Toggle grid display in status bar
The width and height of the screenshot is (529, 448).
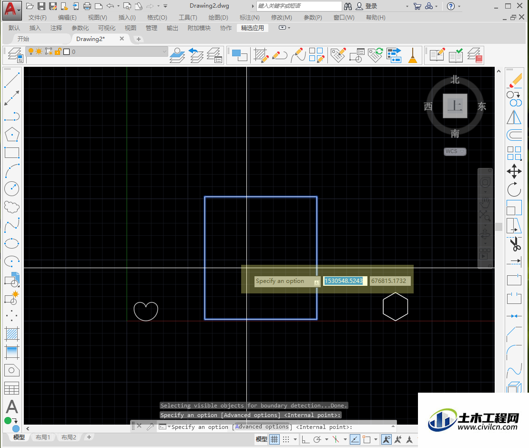pos(275,439)
